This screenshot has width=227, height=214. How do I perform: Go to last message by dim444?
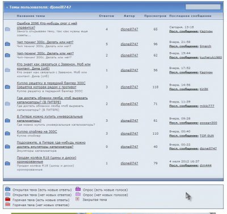click(205, 165)
